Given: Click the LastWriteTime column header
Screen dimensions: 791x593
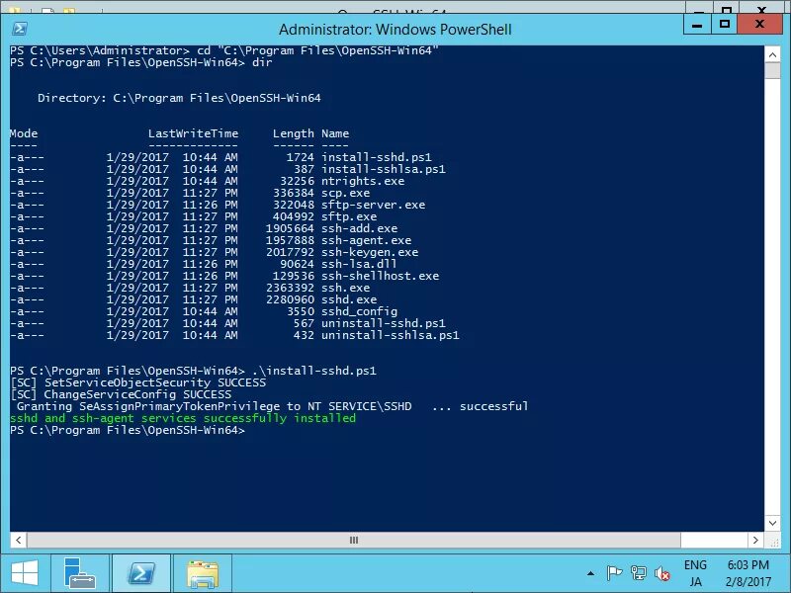Looking at the screenshot, I should coord(193,133).
